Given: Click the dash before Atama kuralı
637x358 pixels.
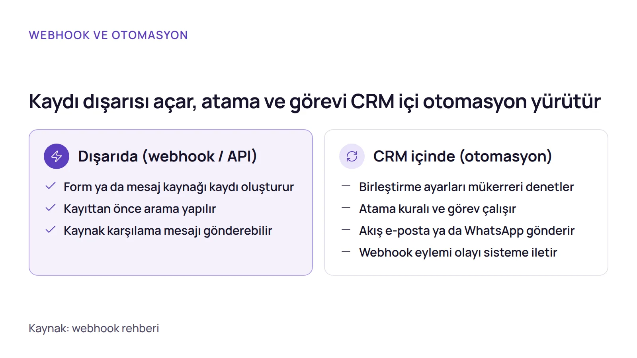Looking at the screenshot, I should pyautogui.click(x=346, y=208).
